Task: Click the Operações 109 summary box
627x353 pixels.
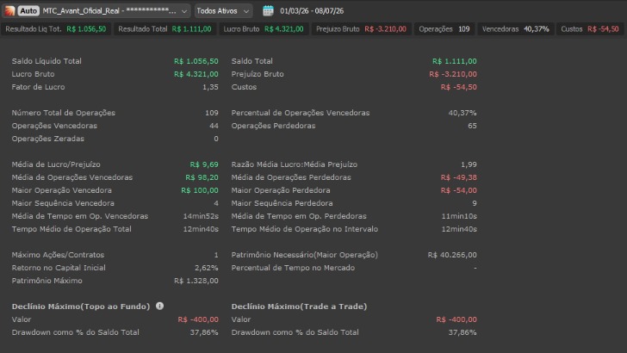Action: 444,28
